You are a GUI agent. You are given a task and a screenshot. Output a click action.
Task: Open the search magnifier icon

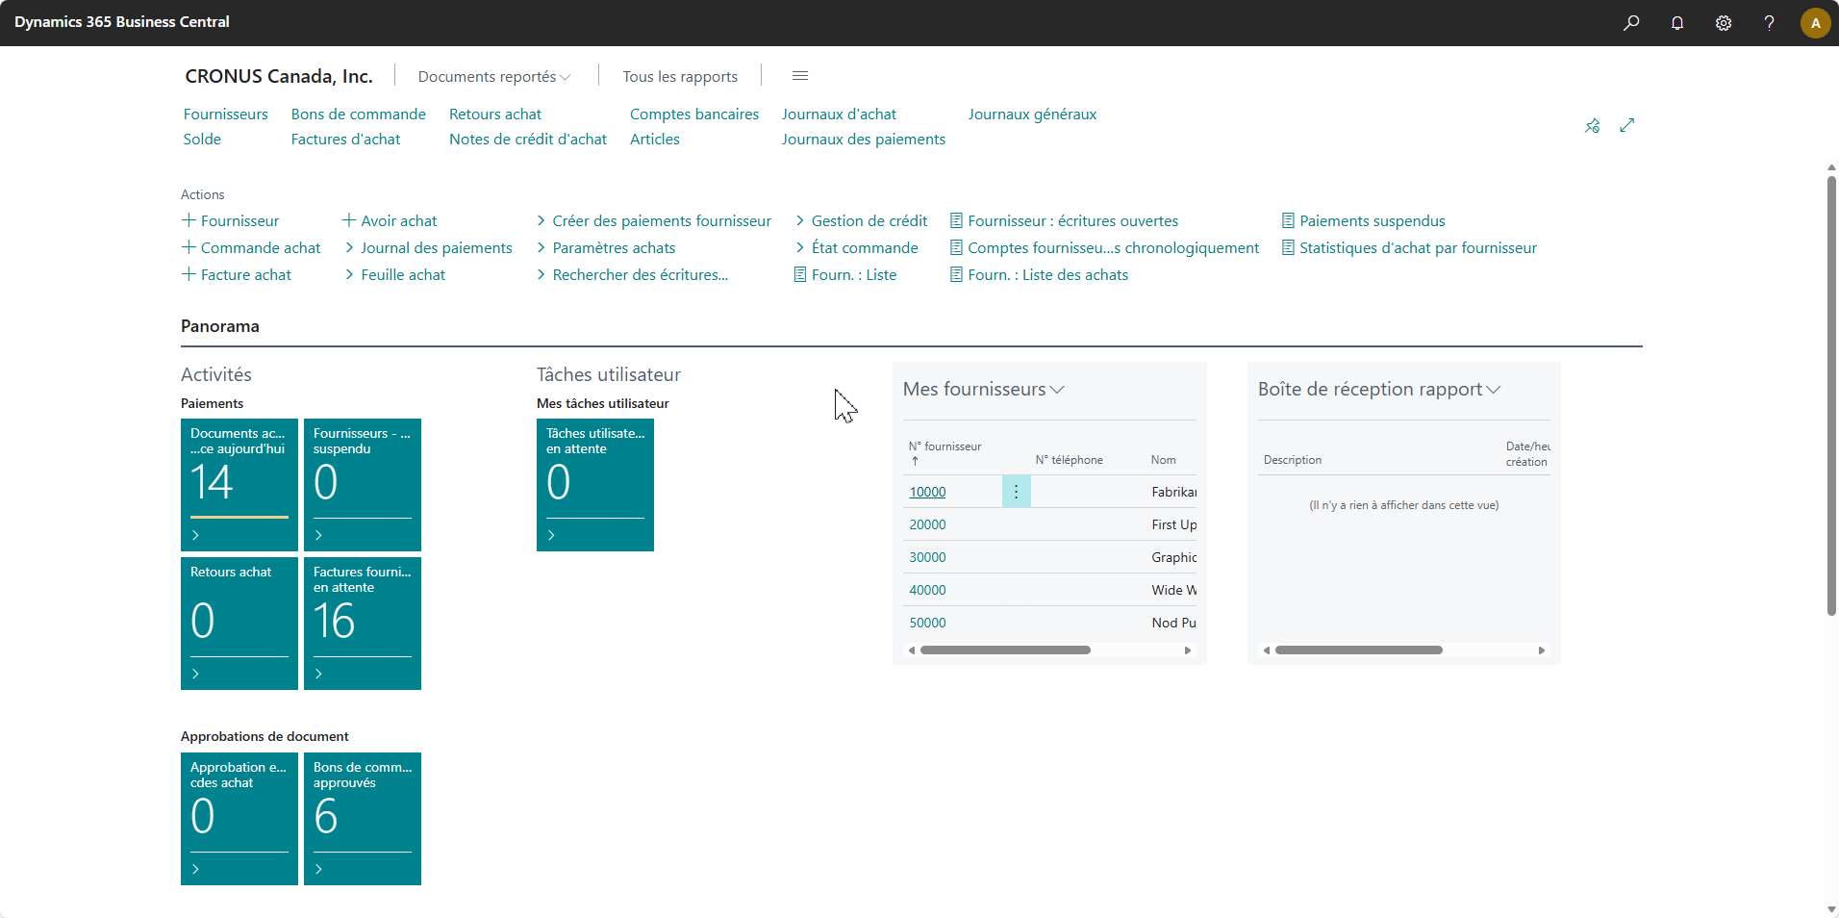coord(1631,23)
